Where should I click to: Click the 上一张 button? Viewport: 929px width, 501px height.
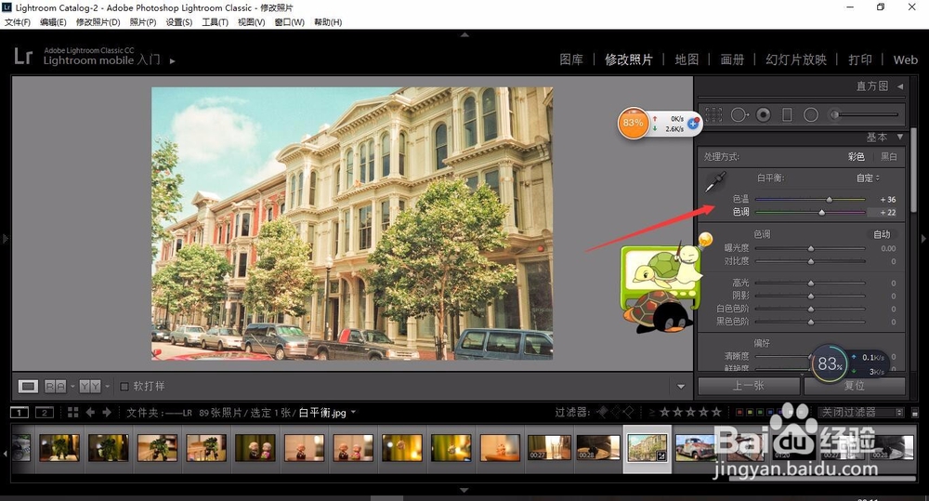click(750, 386)
